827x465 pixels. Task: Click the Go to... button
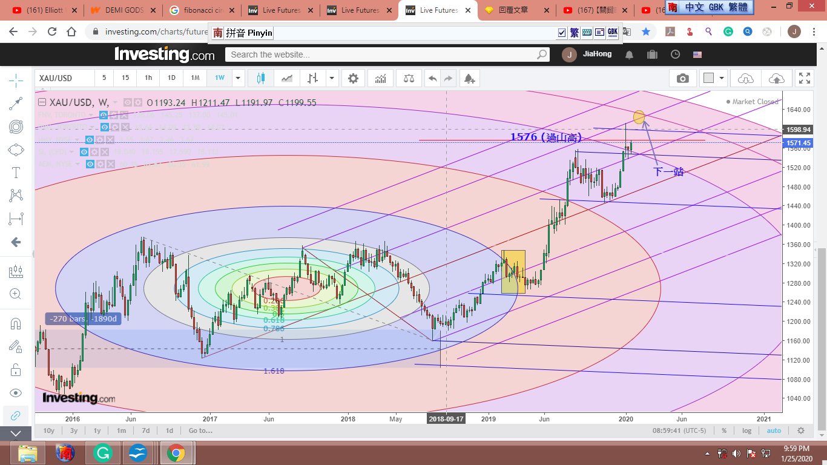click(200, 430)
